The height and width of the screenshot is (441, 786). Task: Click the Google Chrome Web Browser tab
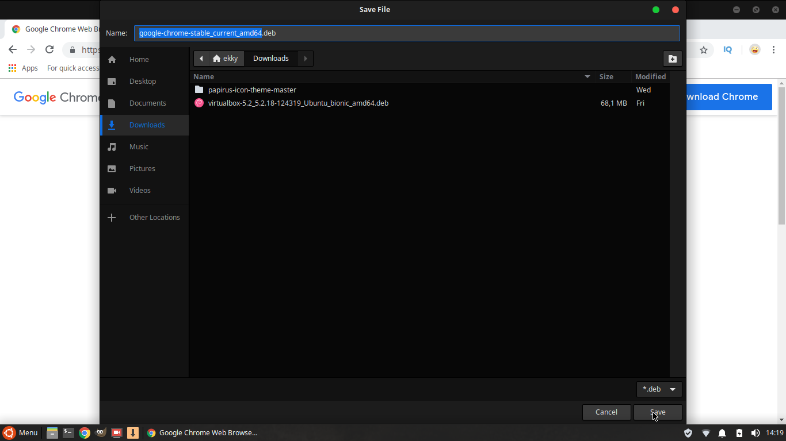[52, 29]
